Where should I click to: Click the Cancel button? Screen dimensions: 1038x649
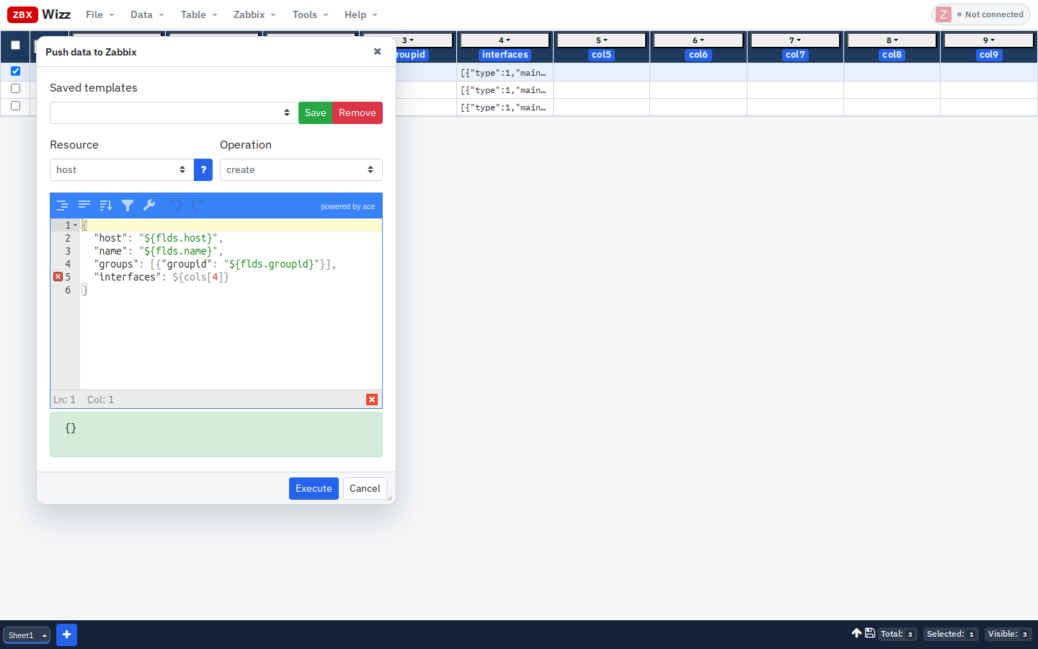click(x=365, y=488)
